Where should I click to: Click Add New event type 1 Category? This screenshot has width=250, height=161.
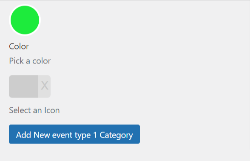(74, 134)
